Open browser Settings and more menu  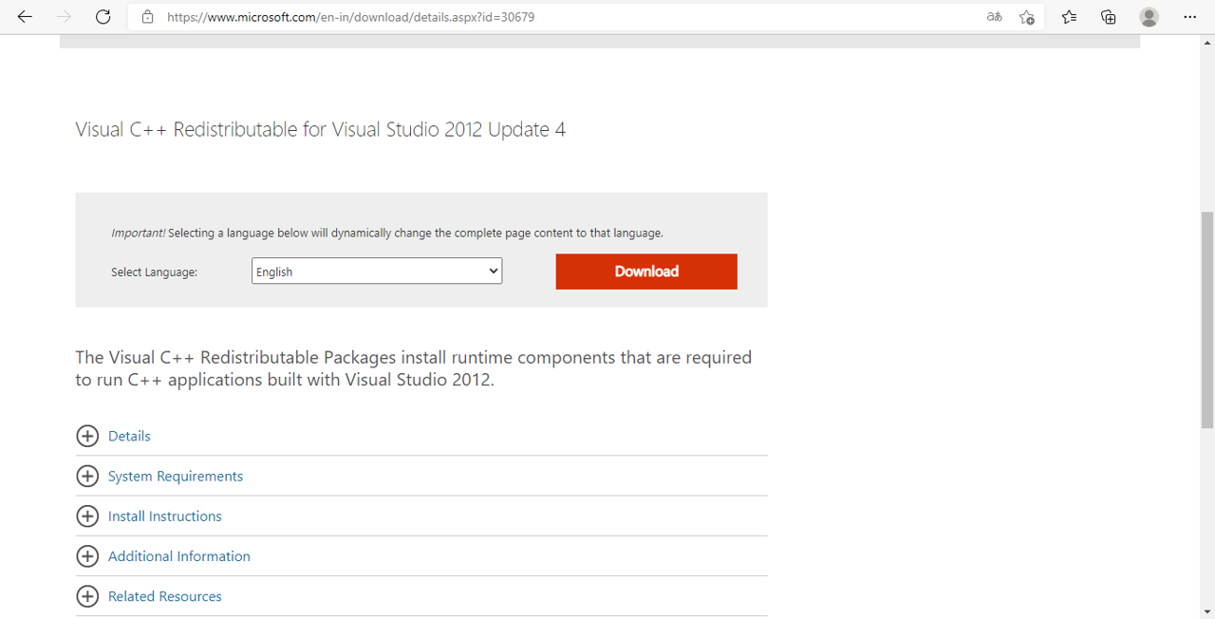click(1189, 17)
